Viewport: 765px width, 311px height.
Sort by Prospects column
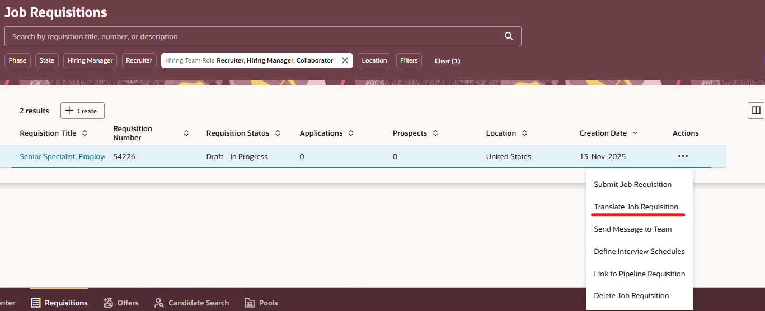coord(435,133)
